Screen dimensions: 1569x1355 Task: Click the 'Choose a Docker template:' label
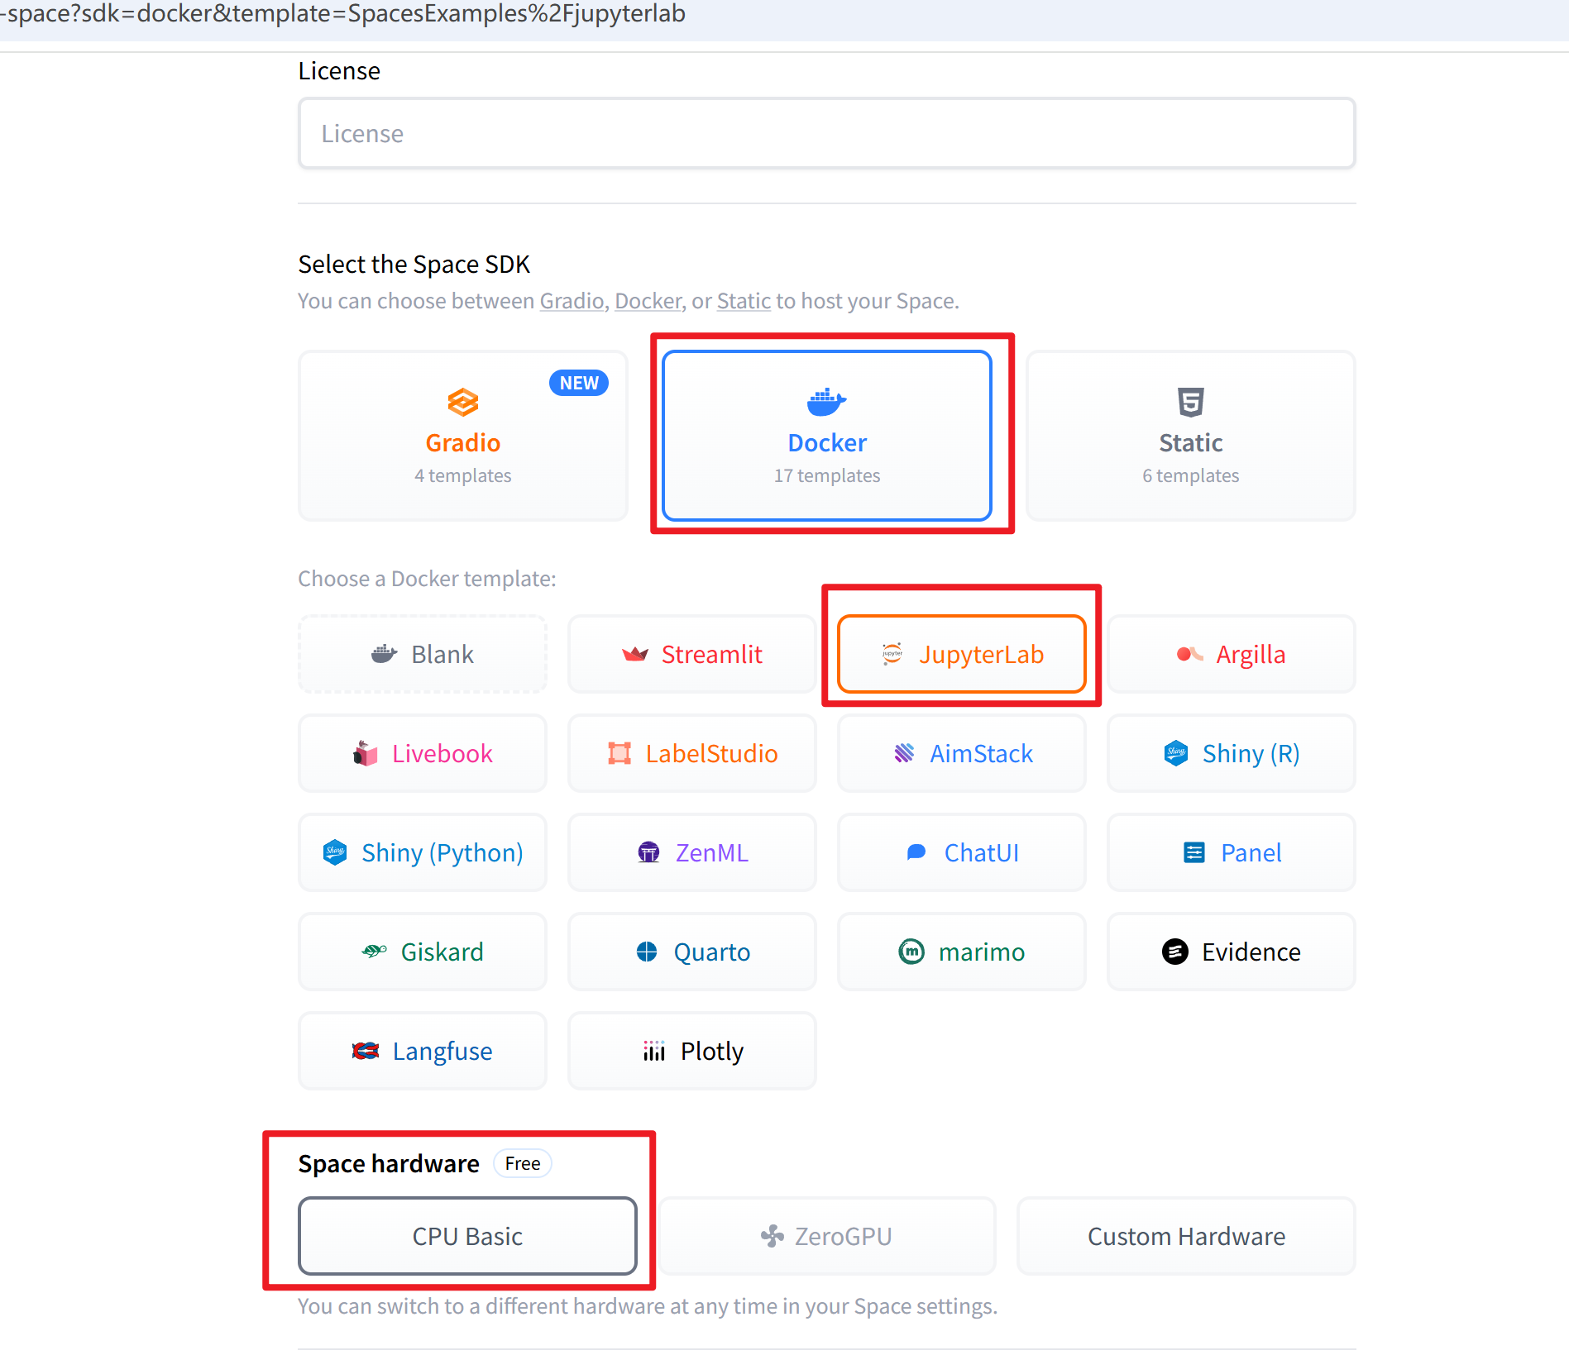point(427,579)
